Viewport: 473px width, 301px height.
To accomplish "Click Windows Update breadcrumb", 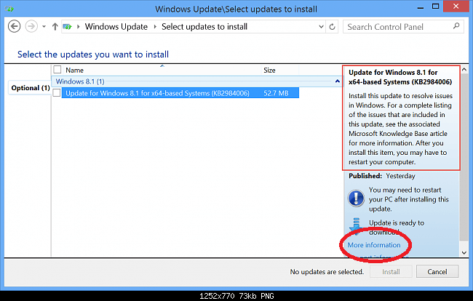I will (116, 27).
